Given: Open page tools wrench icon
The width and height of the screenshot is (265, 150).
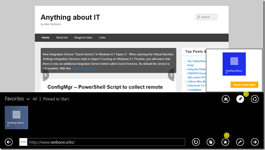Looking at the screenshot, I should coord(240,142).
